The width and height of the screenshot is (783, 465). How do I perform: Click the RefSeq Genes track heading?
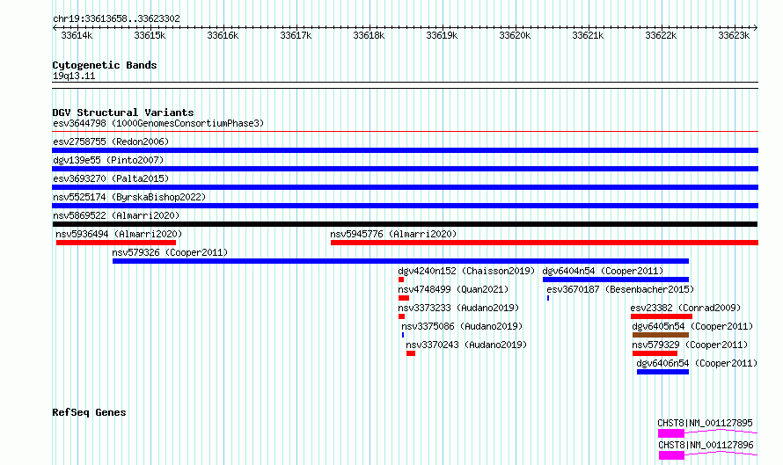(89, 412)
